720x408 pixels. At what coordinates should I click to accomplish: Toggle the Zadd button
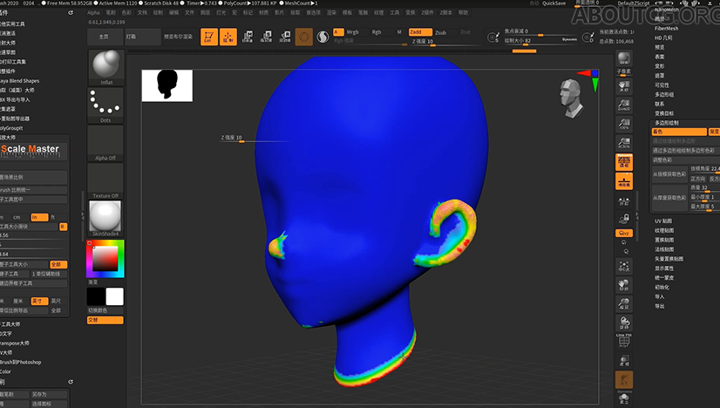click(x=420, y=32)
